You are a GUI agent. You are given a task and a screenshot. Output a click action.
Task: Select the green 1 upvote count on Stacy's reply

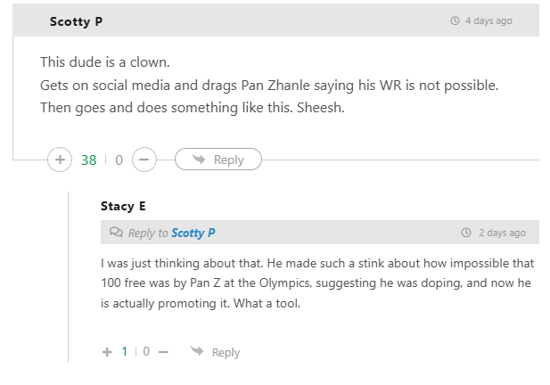(125, 351)
